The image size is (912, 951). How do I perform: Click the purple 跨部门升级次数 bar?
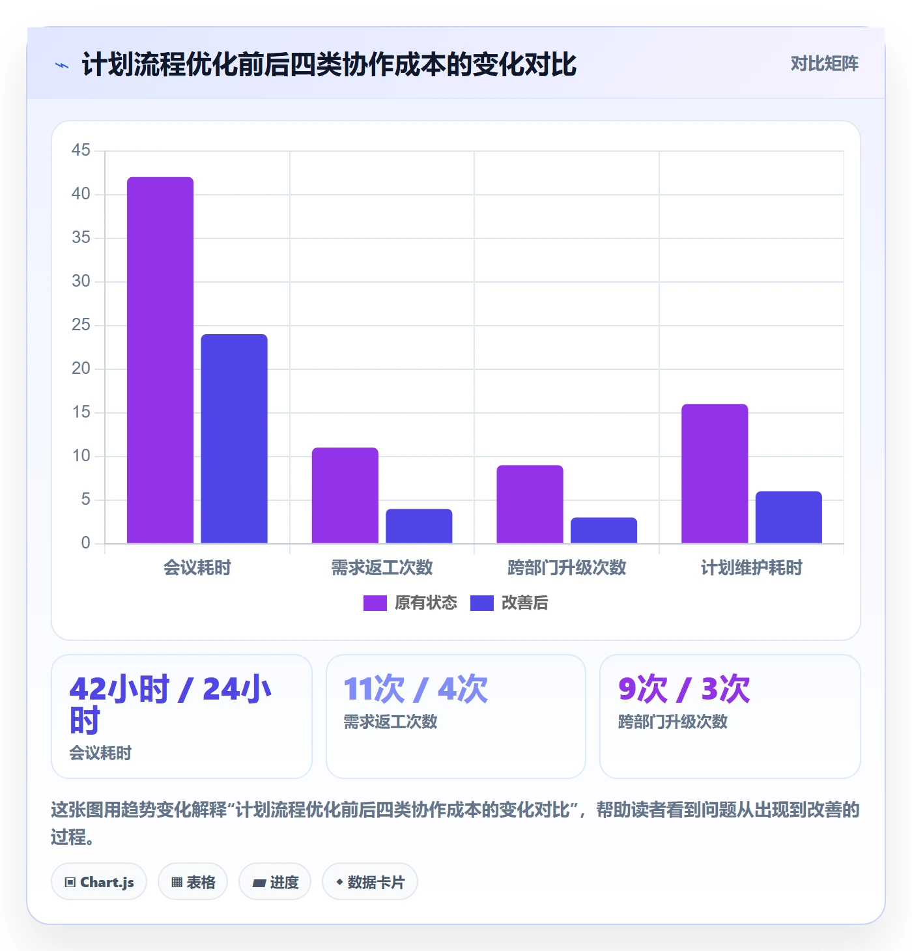[x=530, y=504]
